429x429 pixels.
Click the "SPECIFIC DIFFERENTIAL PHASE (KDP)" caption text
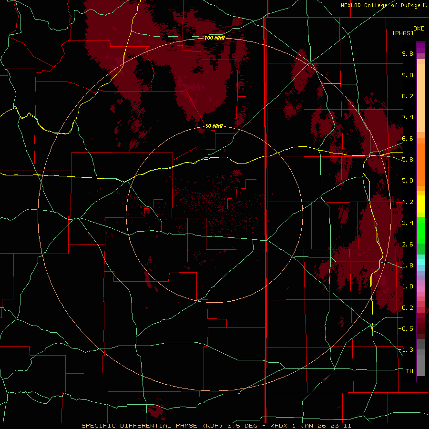click(153, 426)
